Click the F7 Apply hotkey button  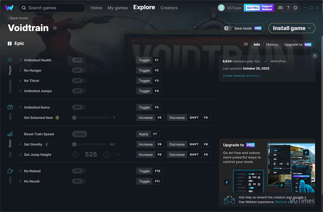point(148,134)
